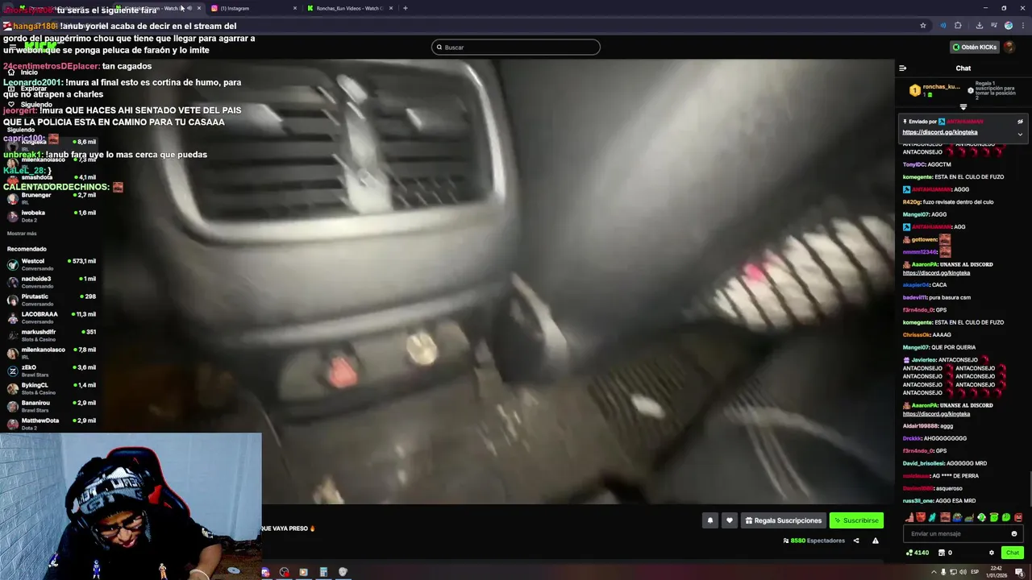Open MatthewDota recommended channel
Viewport: 1032px width, 580px height.
click(52, 424)
